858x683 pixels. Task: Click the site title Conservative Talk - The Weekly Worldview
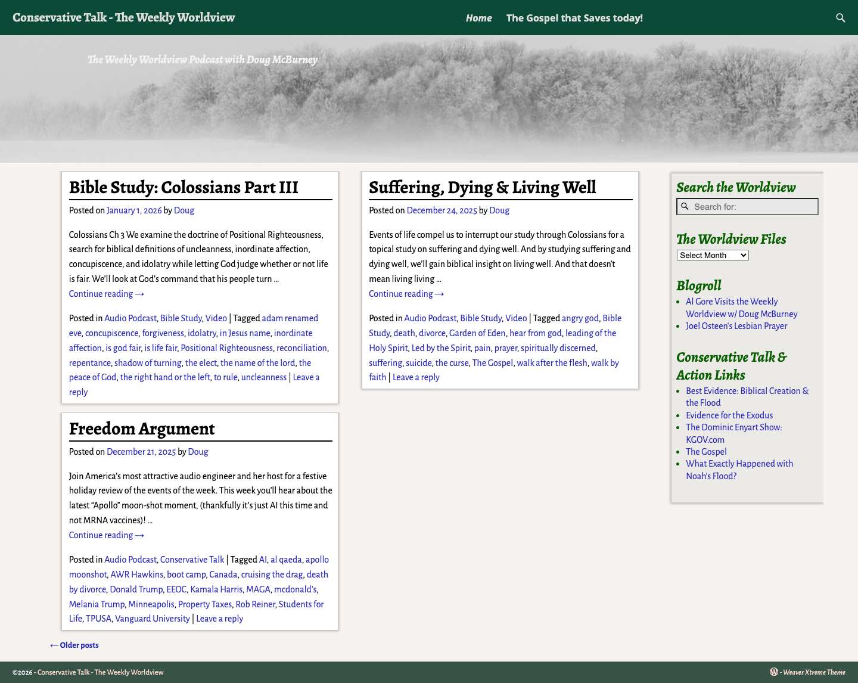coord(124,17)
